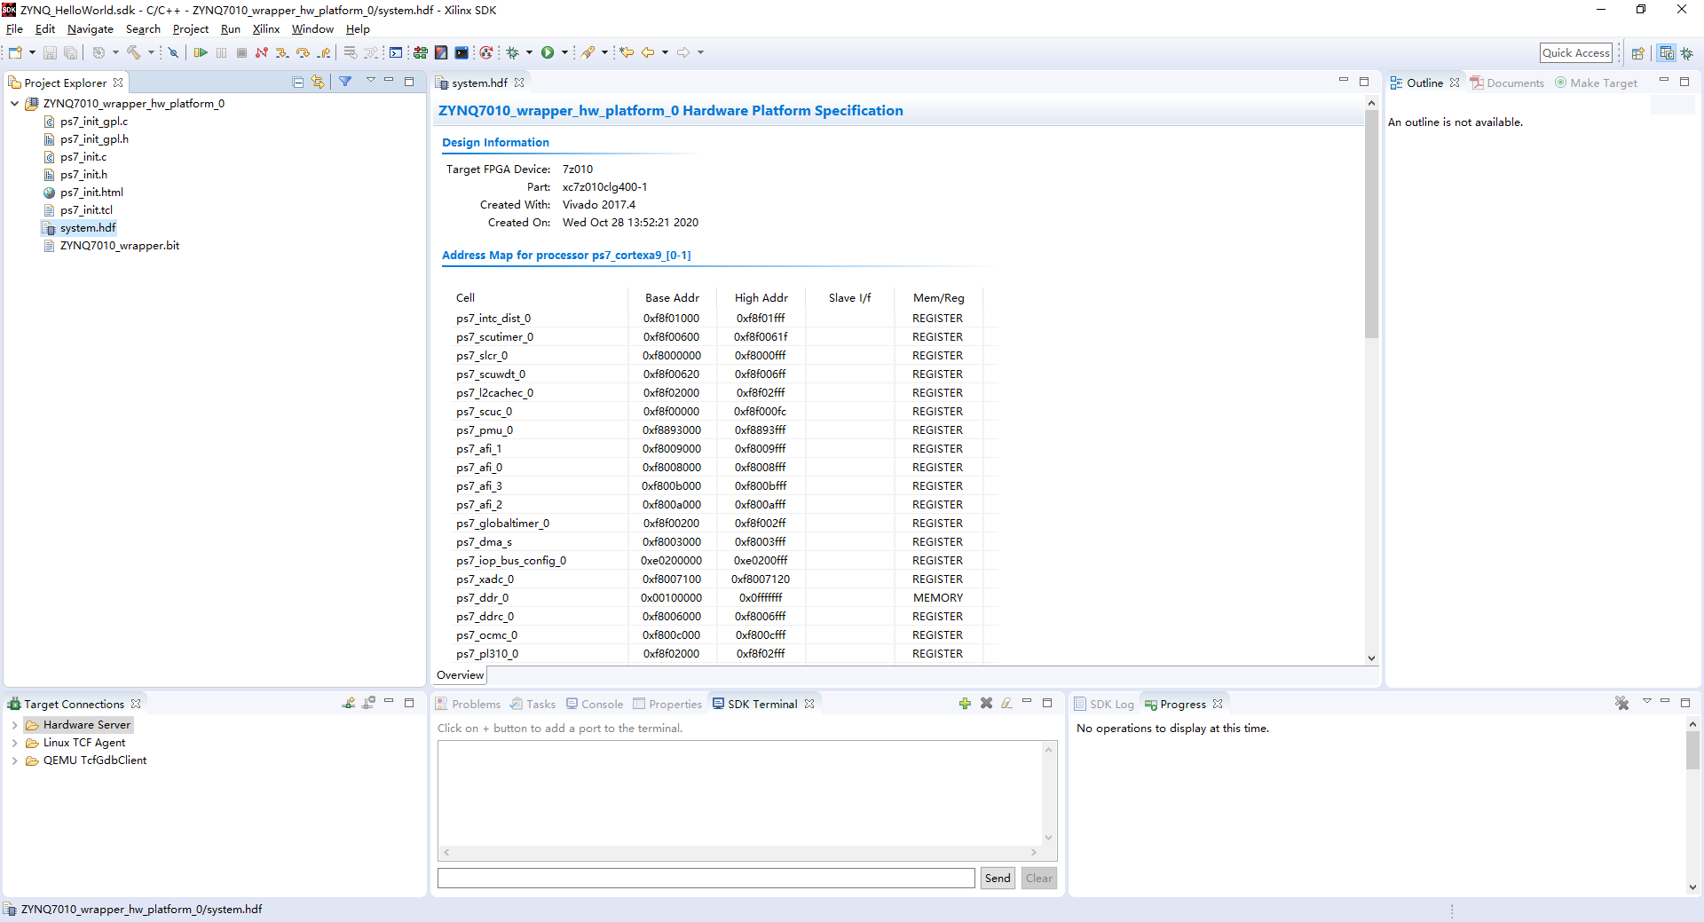
Task: Open the Open Perspective icon
Action: (x=1638, y=53)
